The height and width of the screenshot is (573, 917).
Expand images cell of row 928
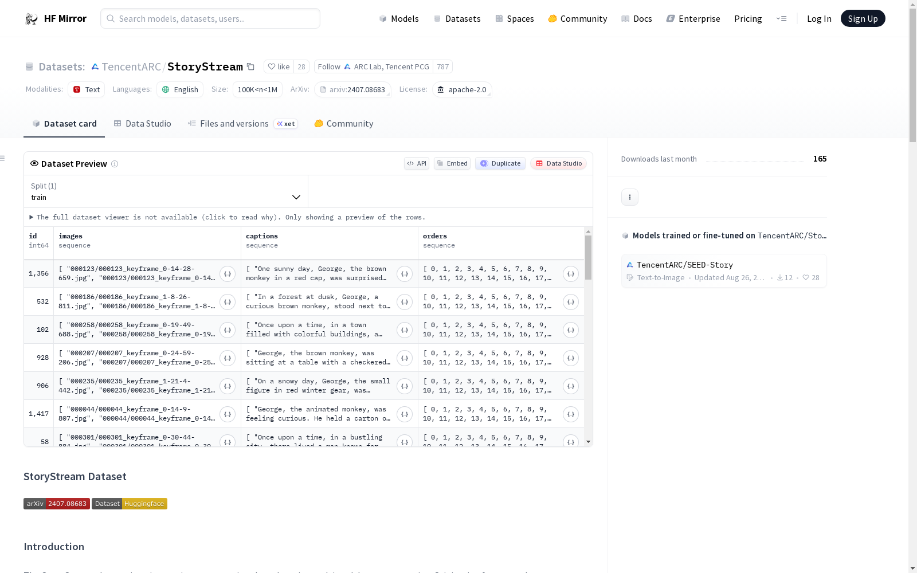pyautogui.click(x=228, y=358)
